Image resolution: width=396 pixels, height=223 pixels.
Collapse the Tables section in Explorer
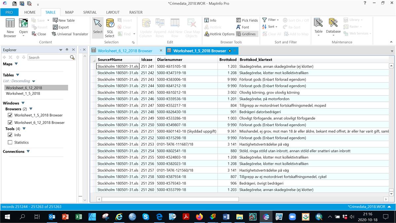click(x=18, y=75)
